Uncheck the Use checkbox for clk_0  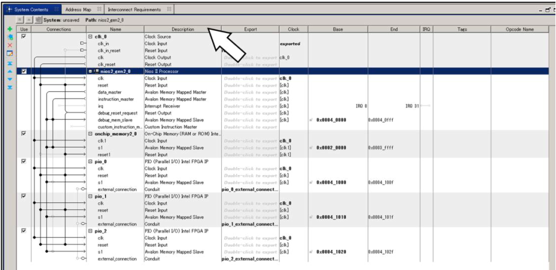click(x=24, y=36)
